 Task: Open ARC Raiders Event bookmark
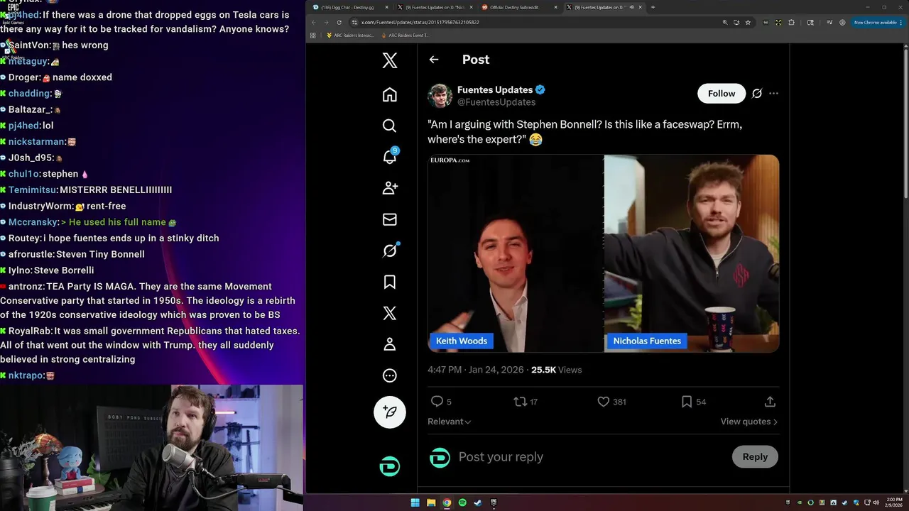tap(405, 35)
